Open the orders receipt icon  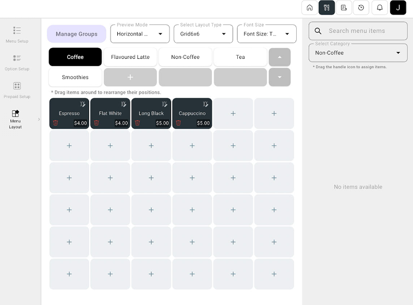click(344, 8)
